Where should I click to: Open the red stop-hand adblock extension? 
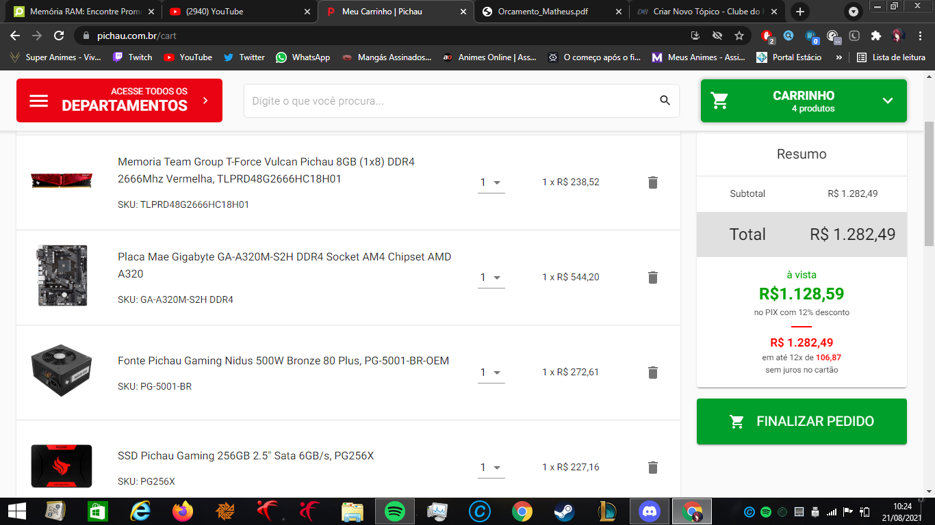click(x=767, y=36)
